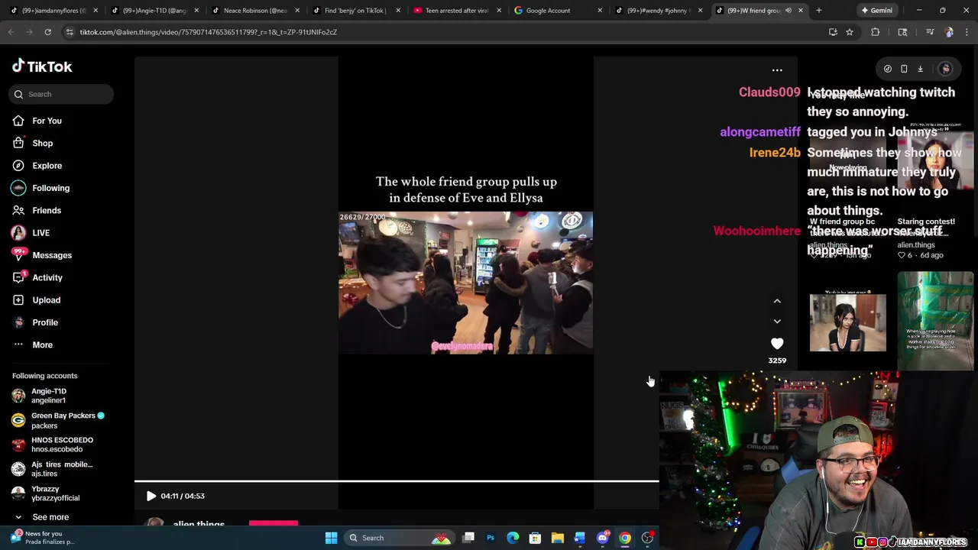Open the green pallets video thumbnail
Image resolution: width=978 pixels, height=550 pixels.
point(935,321)
